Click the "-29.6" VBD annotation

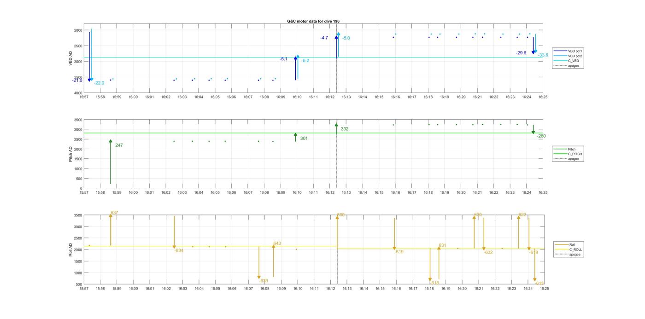(x=521, y=53)
